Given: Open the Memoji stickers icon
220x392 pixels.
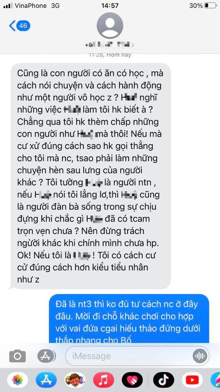Looking at the screenshot, I should pos(75,380).
